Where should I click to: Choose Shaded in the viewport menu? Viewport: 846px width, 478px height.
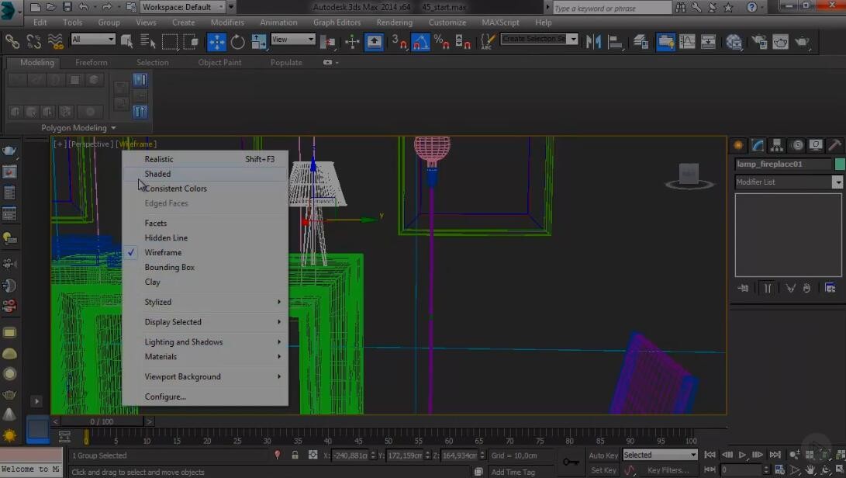(x=205, y=174)
